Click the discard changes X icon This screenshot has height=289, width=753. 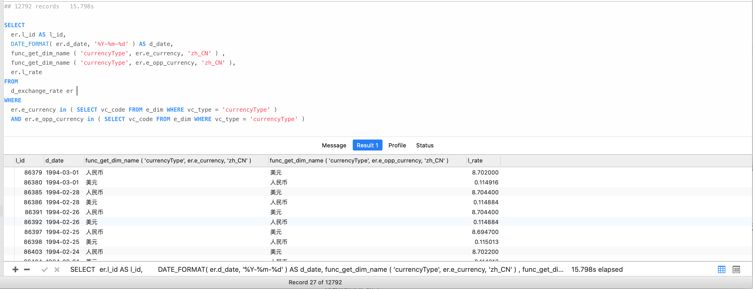57,269
